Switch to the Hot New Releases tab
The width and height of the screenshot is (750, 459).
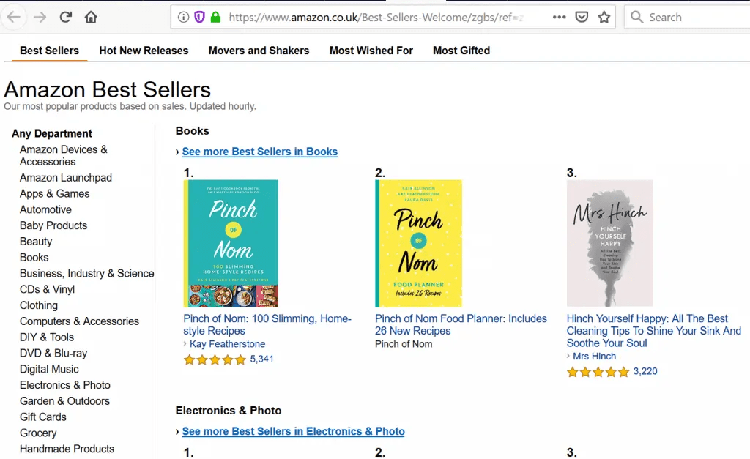144,51
